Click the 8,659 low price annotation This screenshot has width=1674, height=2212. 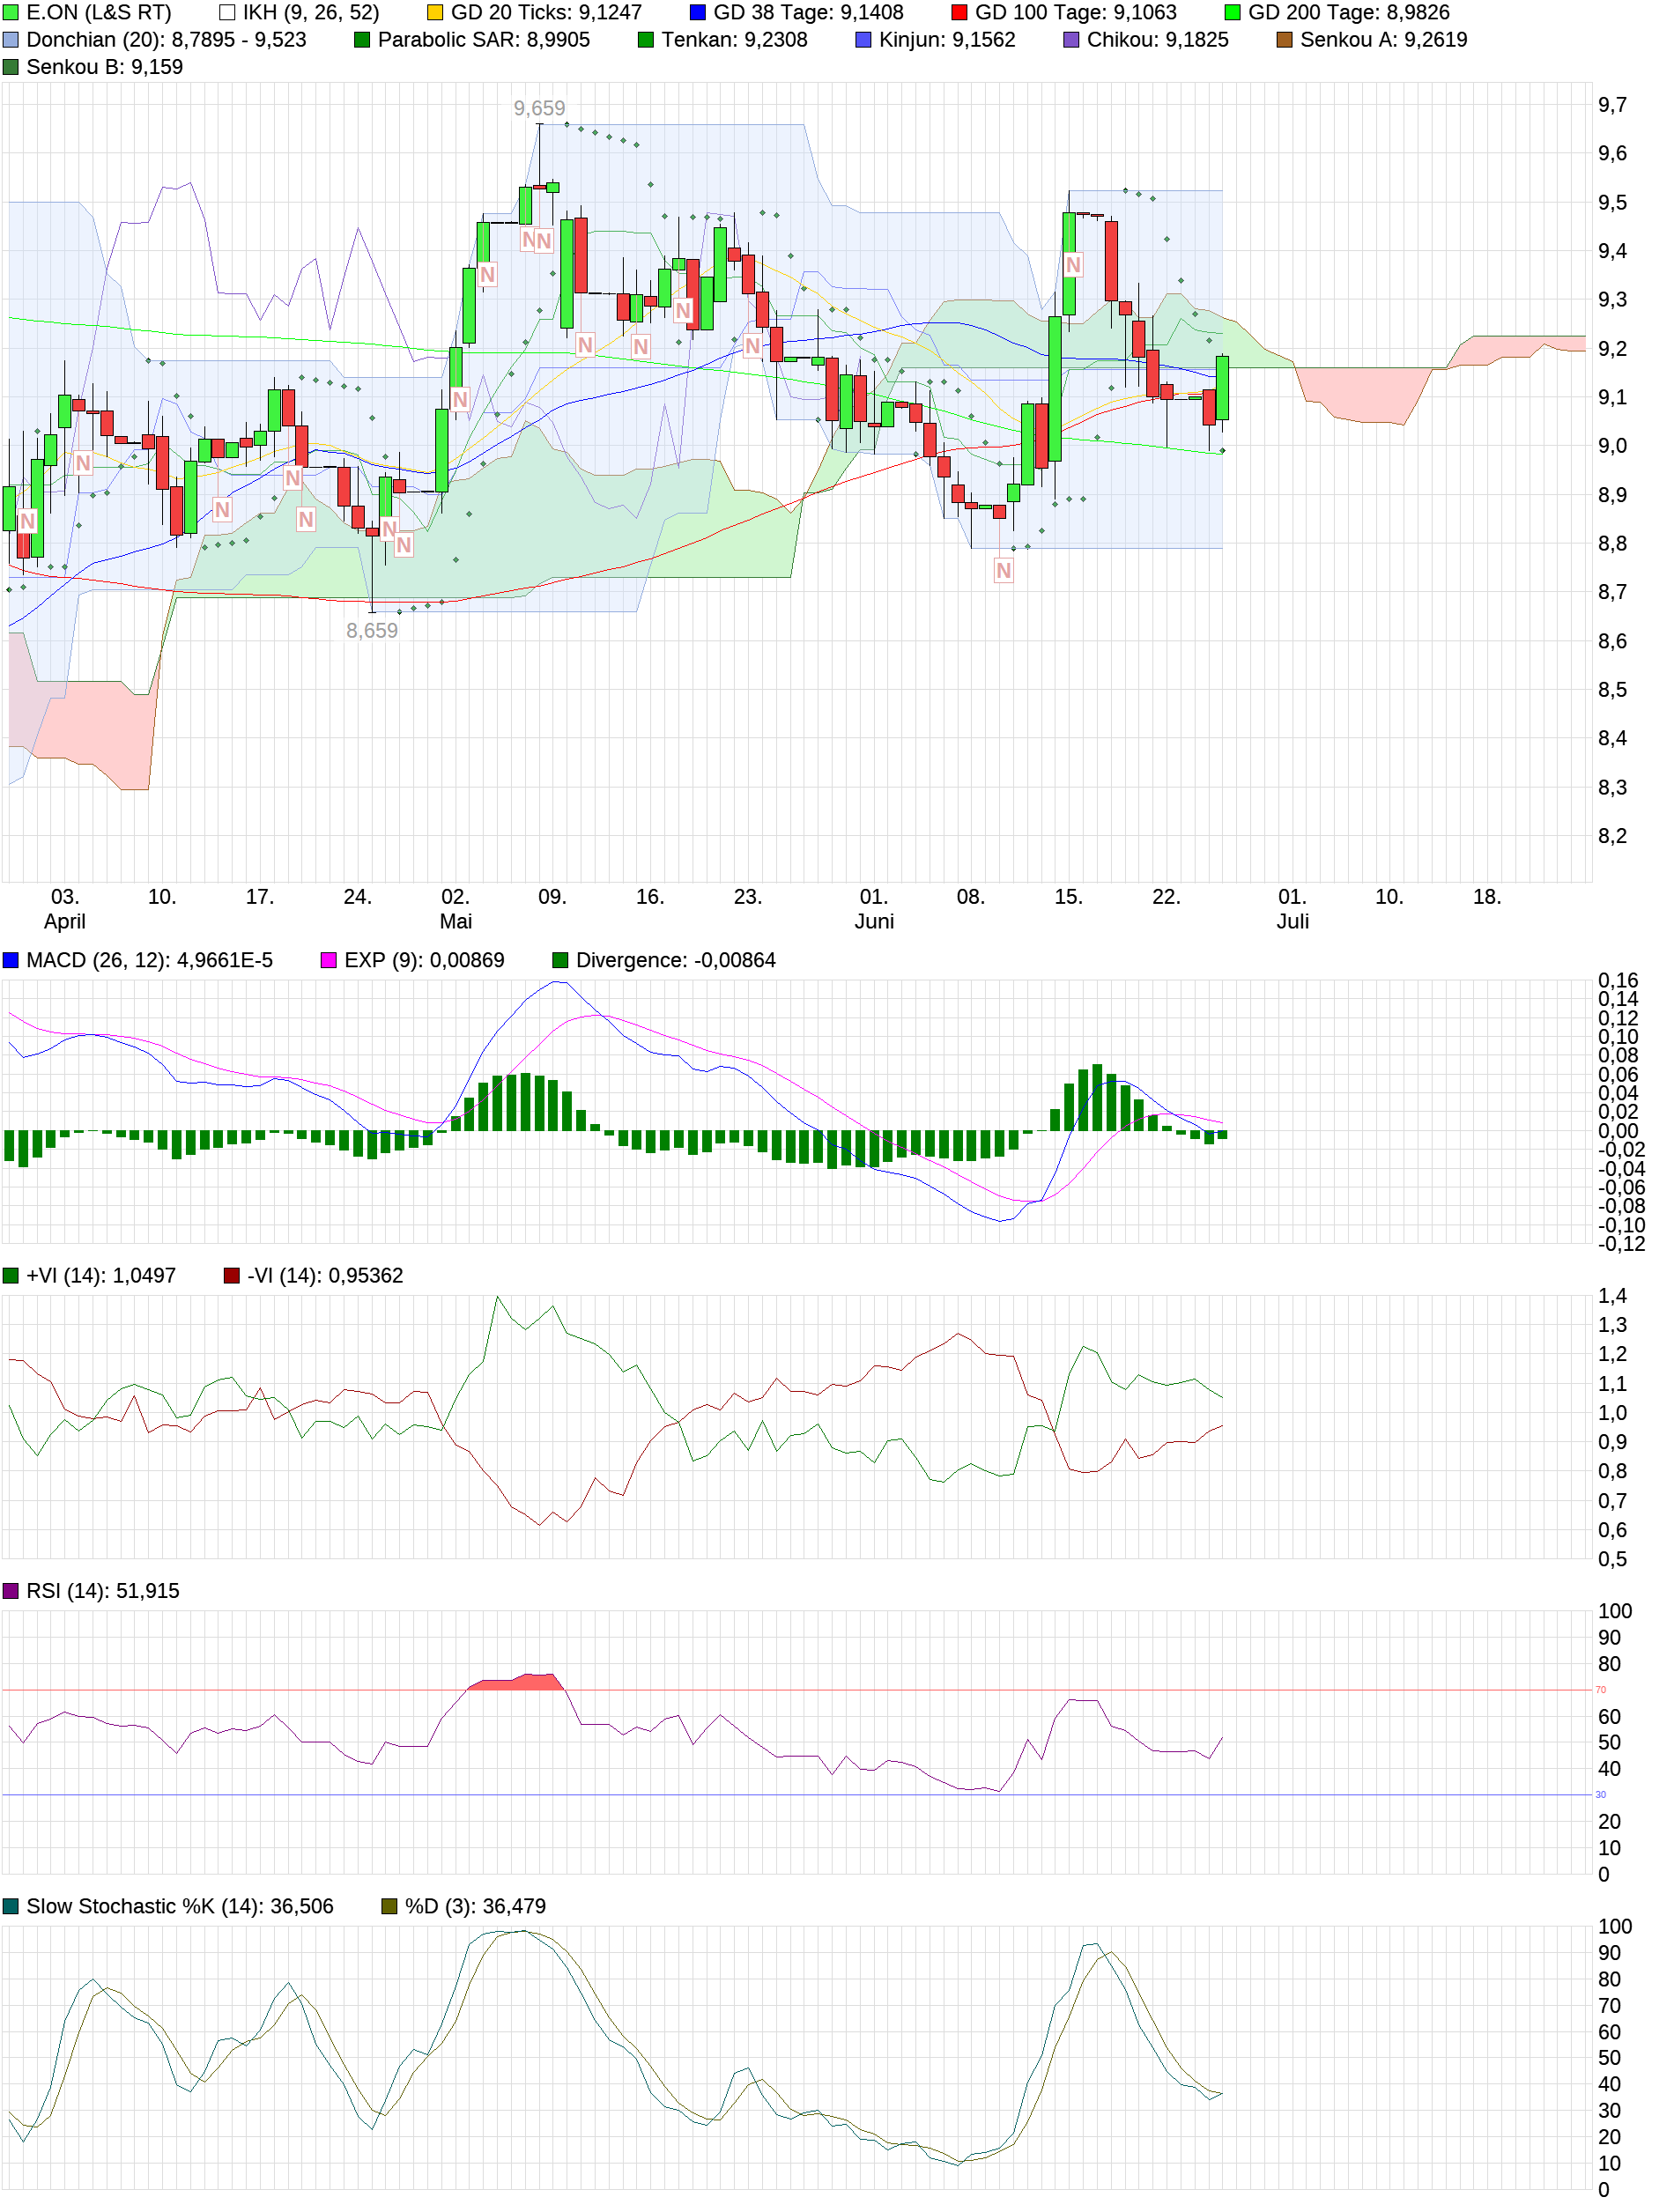[x=372, y=631]
